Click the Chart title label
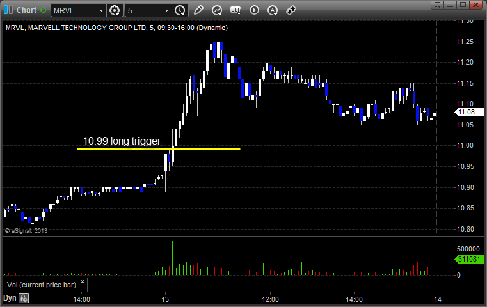Screen dimensions: 487x307 [26, 10]
